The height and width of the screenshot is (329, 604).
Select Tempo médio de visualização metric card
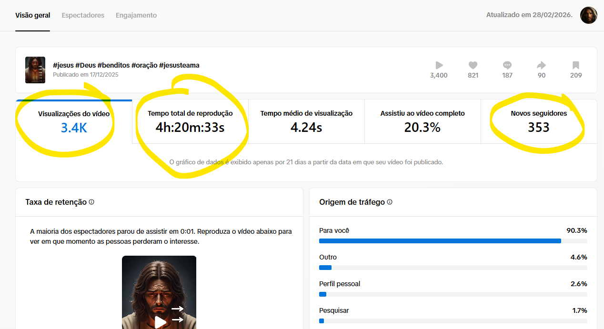pyautogui.click(x=306, y=121)
